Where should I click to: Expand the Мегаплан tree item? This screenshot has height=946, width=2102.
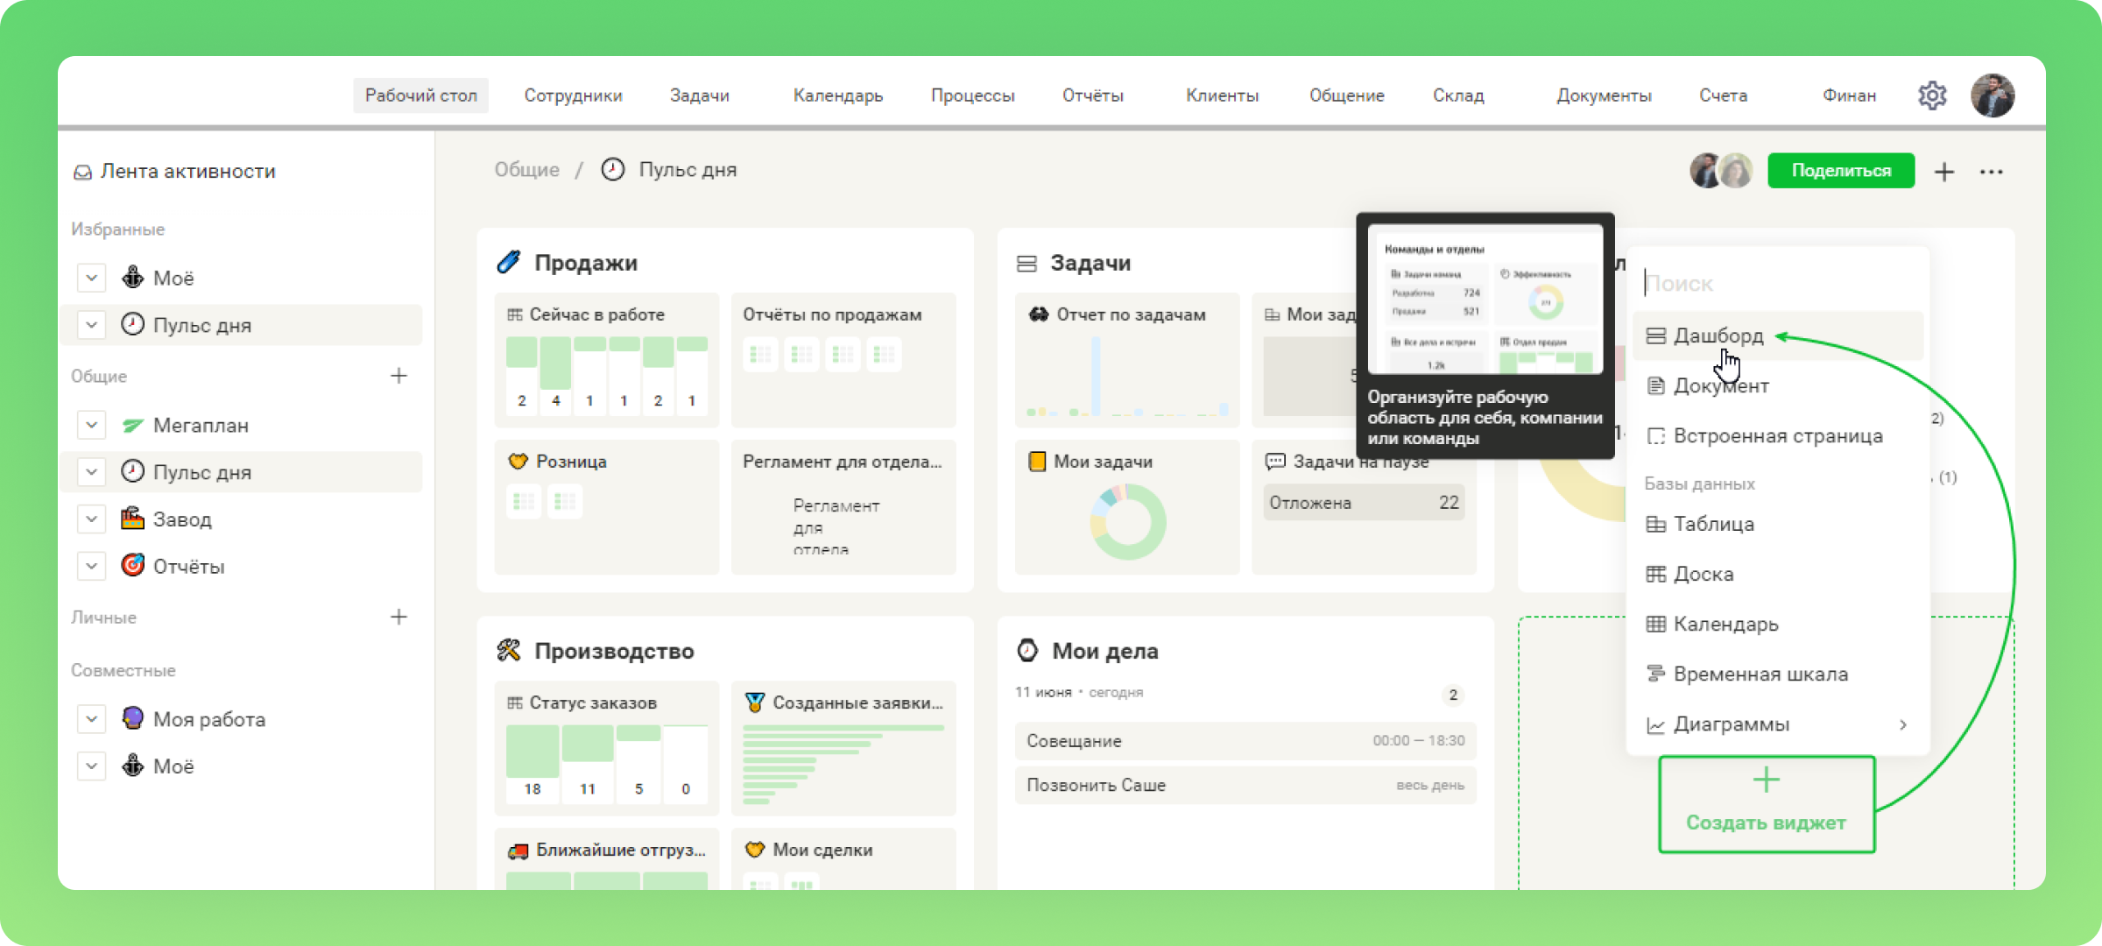click(x=91, y=425)
